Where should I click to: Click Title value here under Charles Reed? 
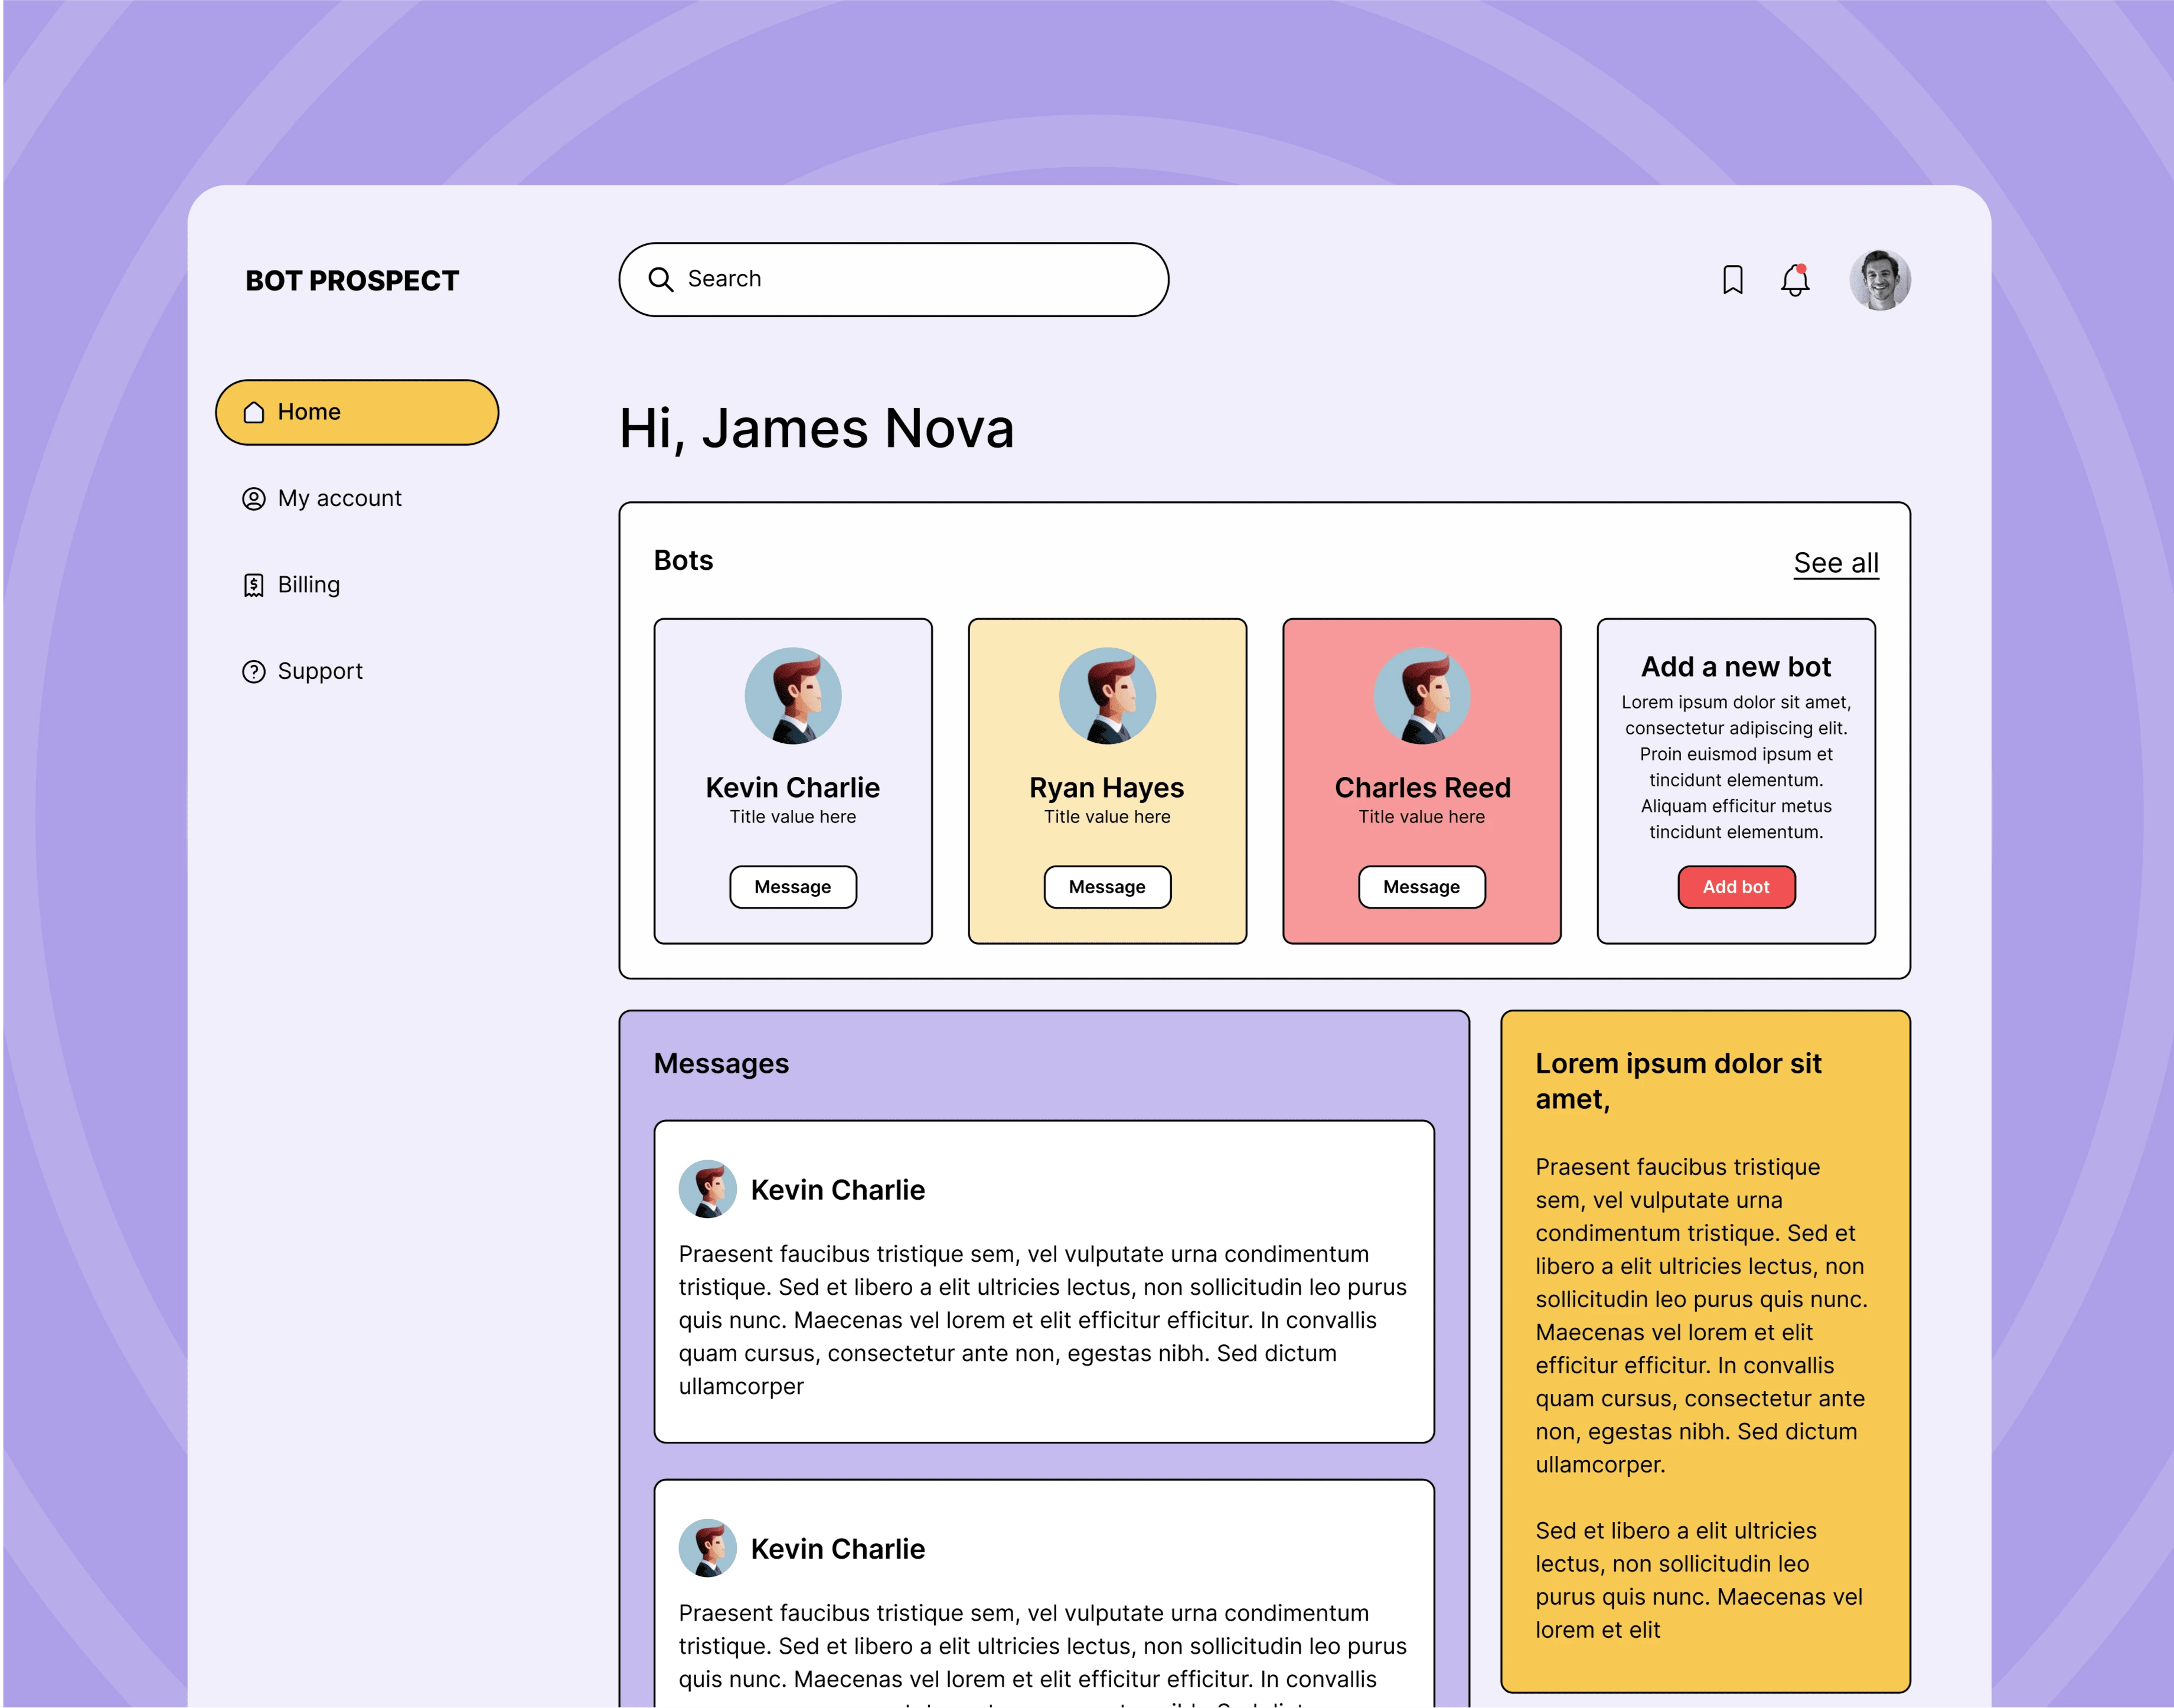coord(1421,817)
